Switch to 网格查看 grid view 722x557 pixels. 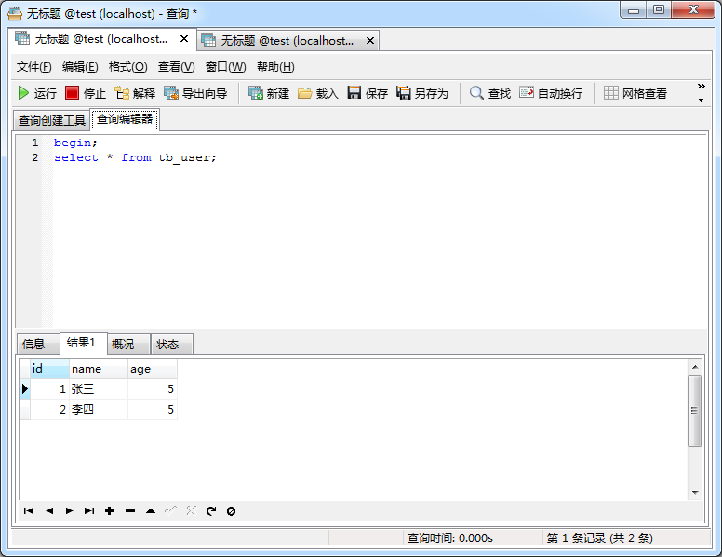pos(635,93)
